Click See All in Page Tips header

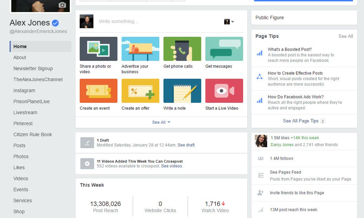[346, 36]
